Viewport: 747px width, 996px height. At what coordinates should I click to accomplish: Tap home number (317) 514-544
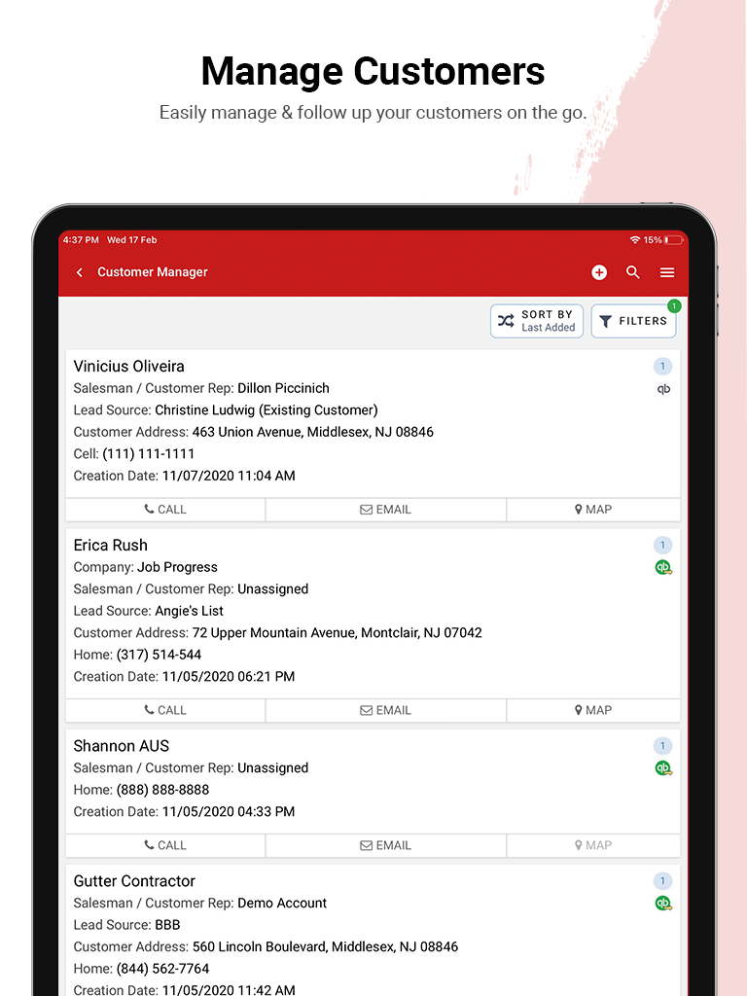[x=159, y=655]
